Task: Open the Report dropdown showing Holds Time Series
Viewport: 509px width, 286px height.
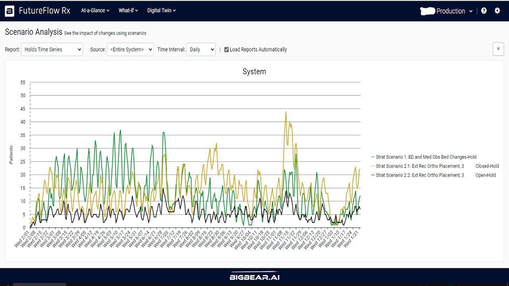Action: tap(52, 50)
